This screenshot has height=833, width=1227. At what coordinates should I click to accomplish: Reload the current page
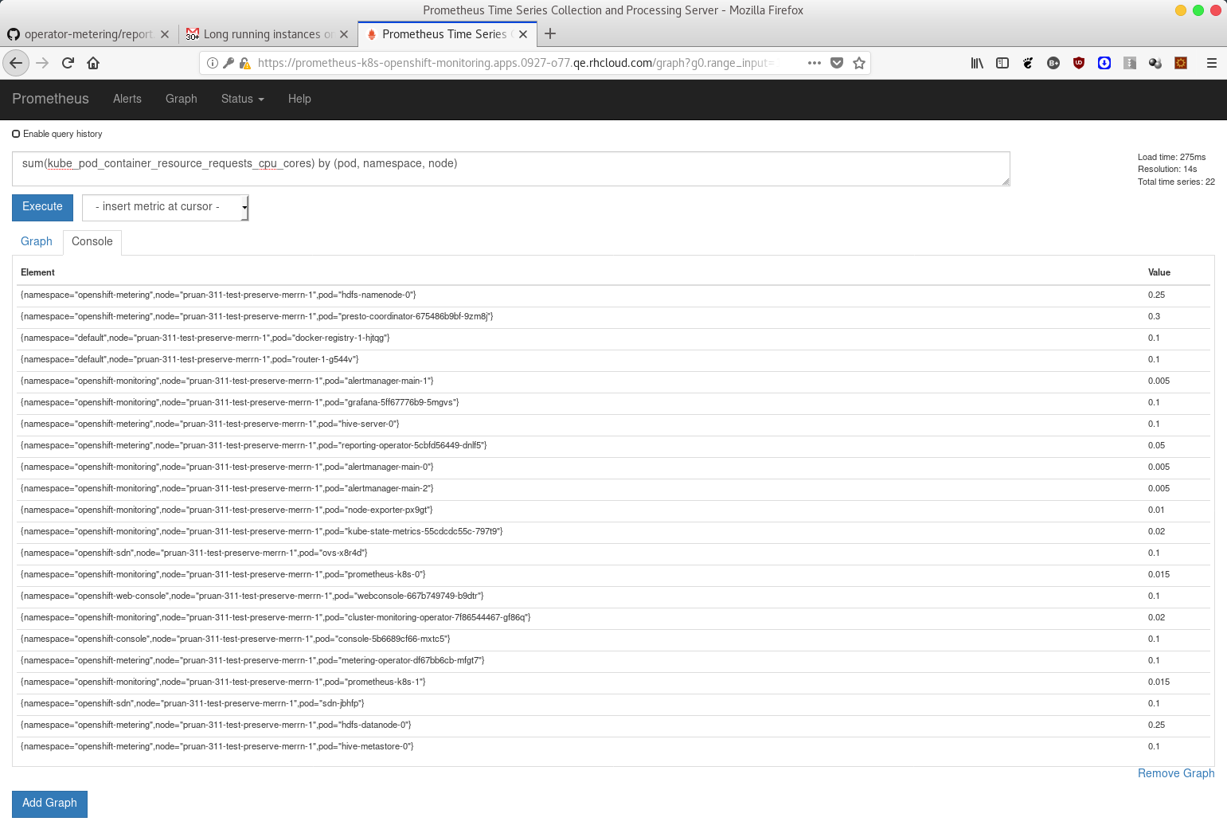[68, 63]
